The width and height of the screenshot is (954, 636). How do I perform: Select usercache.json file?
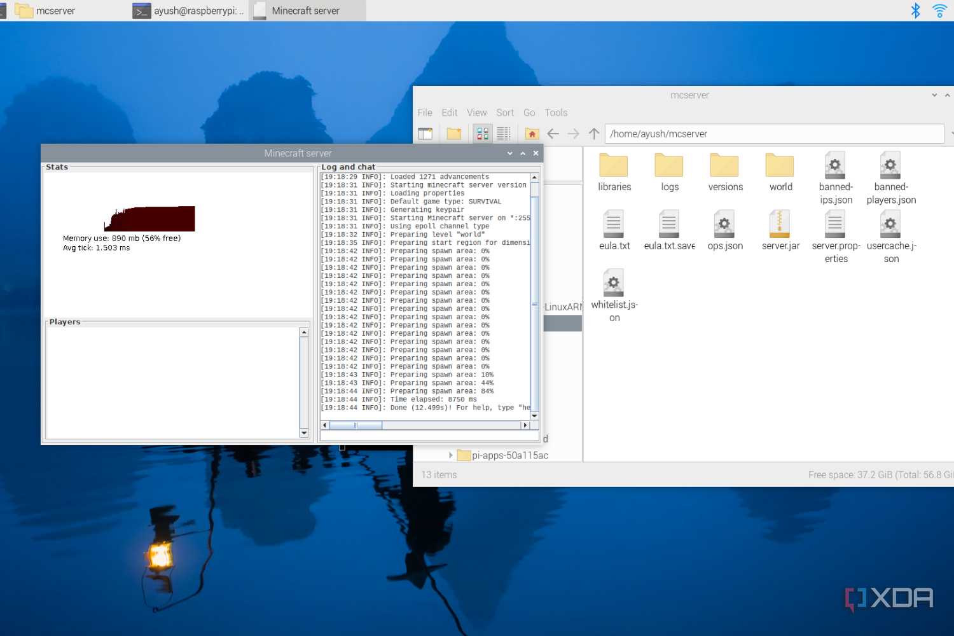(x=891, y=237)
